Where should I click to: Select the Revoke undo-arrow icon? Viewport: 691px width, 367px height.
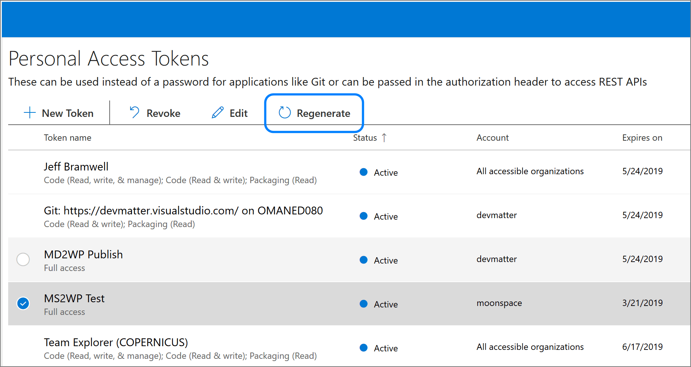pyautogui.click(x=134, y=112)
